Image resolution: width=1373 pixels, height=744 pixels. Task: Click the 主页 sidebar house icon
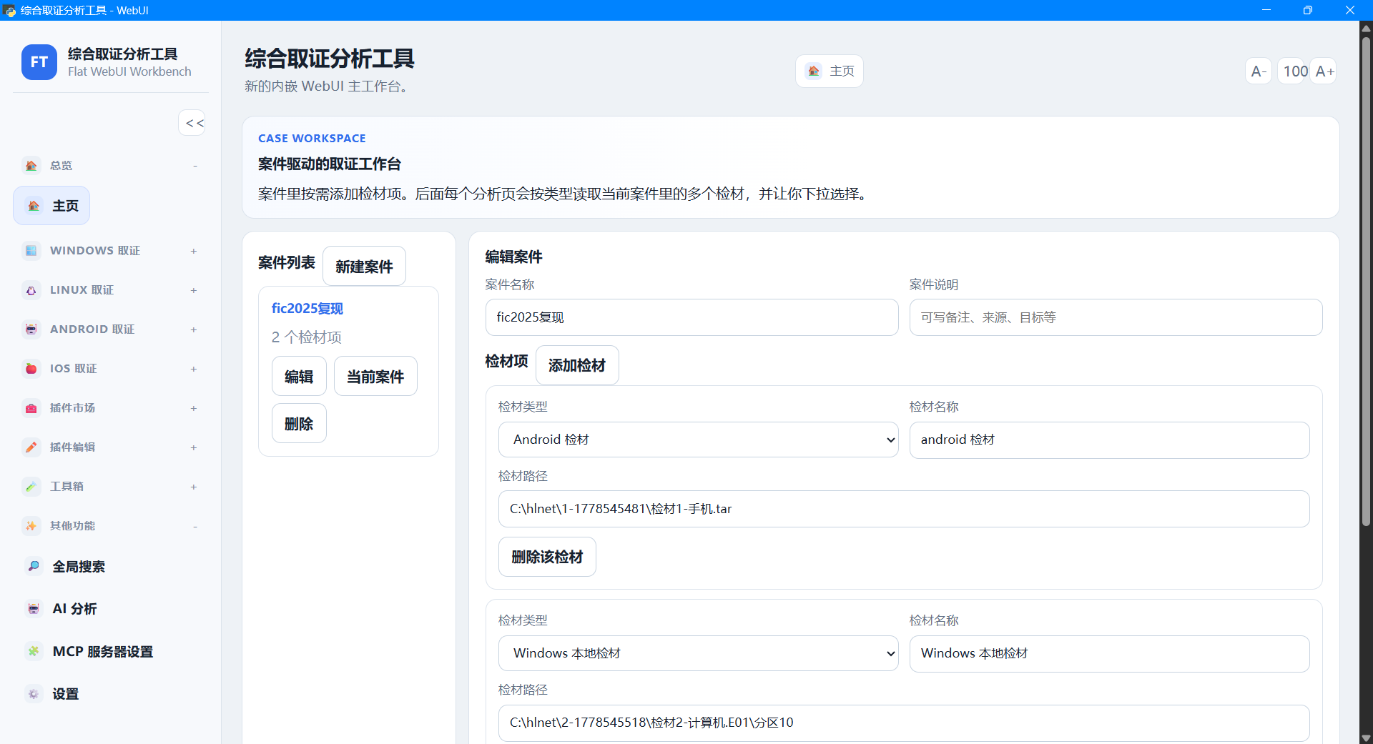click(x=34, y=206)
